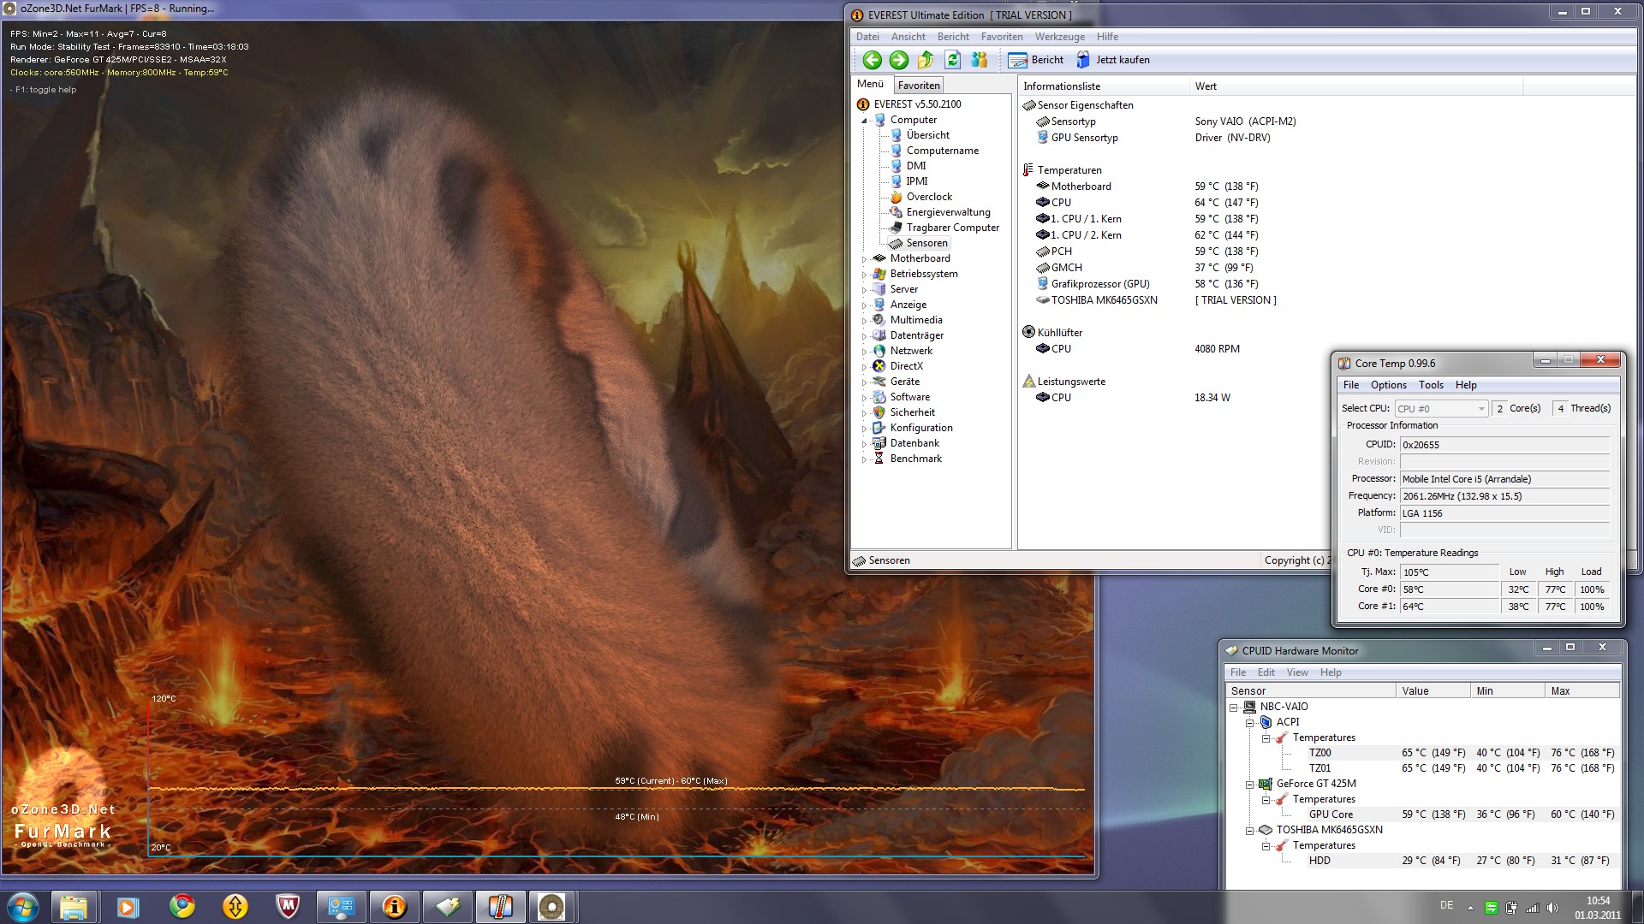Click the Refresh page icon
The image size is (1644, 924).
point(952,60)
